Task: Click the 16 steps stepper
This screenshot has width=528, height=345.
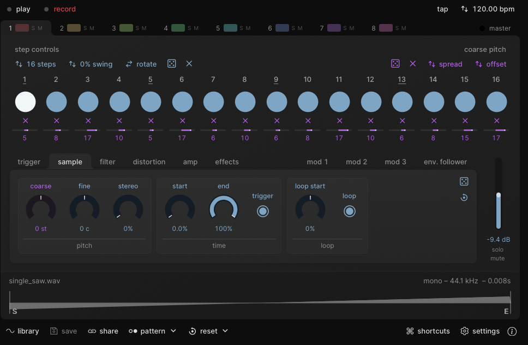Action: tap(35, 64)
